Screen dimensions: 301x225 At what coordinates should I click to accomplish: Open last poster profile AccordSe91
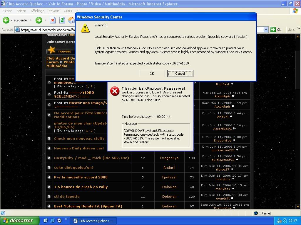223,129
